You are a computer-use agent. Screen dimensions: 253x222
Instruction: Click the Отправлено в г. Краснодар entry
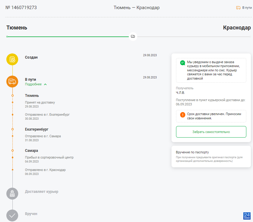(45, 172)
